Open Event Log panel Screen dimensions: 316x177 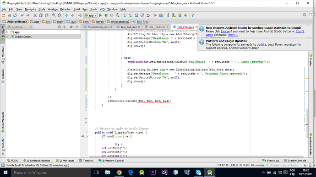pos(271,161)
